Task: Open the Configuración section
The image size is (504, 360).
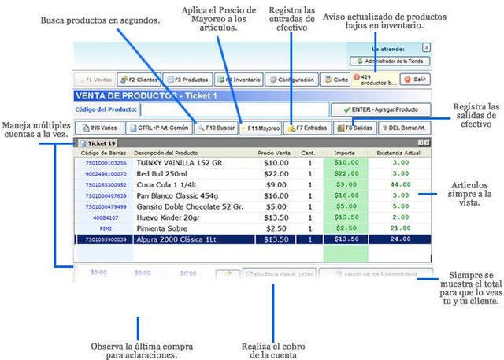Action: (291, 80)
